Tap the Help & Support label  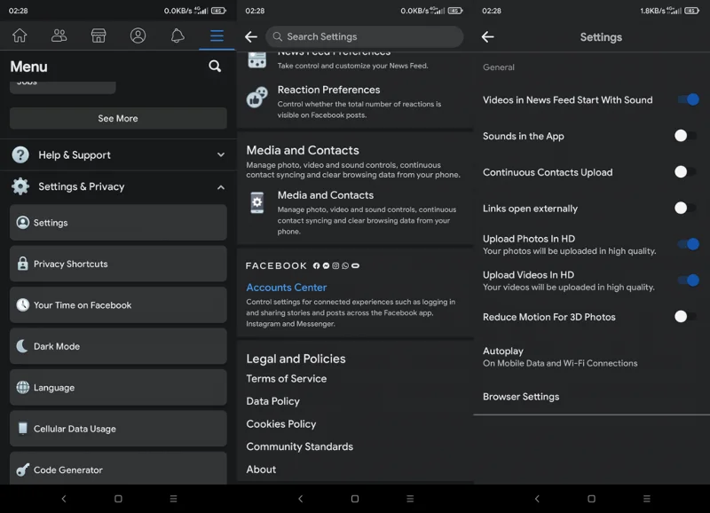[75, 154]
